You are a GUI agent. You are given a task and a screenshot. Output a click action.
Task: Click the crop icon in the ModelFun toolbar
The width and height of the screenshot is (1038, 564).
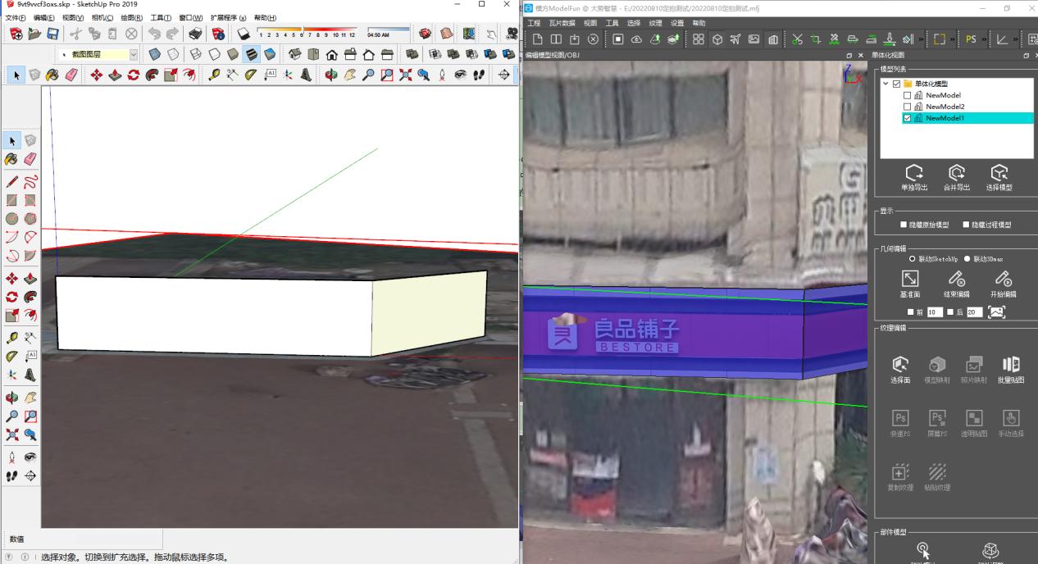[816, 39]
